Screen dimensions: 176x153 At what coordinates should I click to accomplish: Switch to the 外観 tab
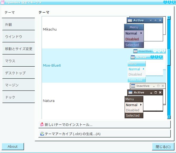18,24
